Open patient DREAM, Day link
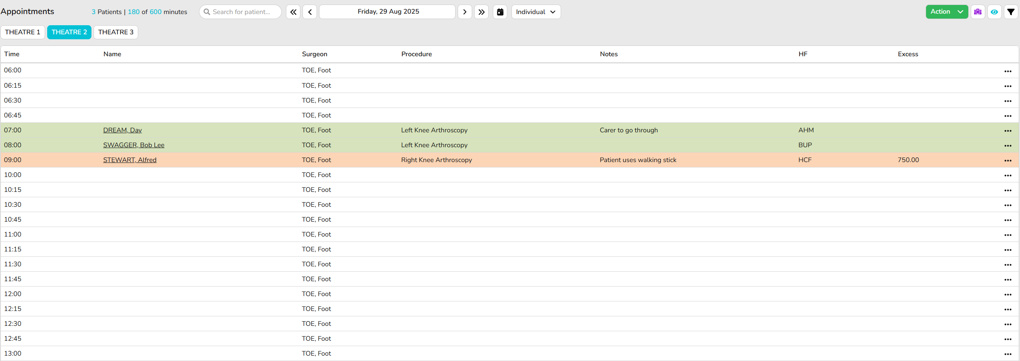The width and height of the screenshot is (1020, 361). click(122, 130)
